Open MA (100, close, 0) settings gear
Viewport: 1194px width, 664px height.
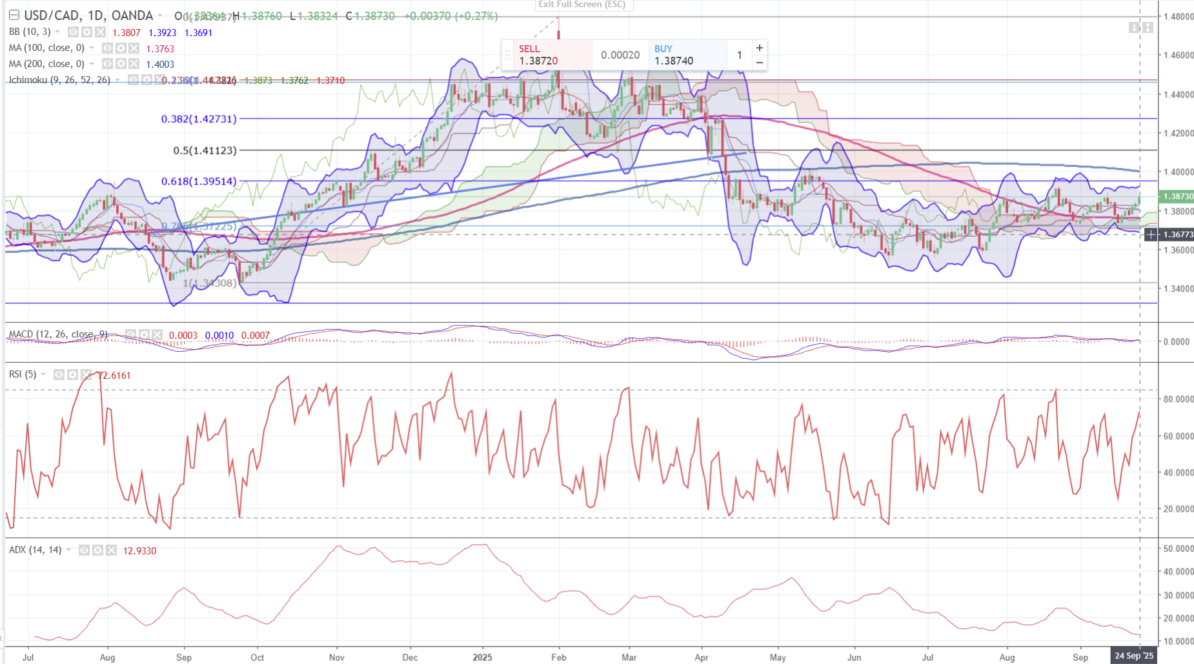point(120,48)
